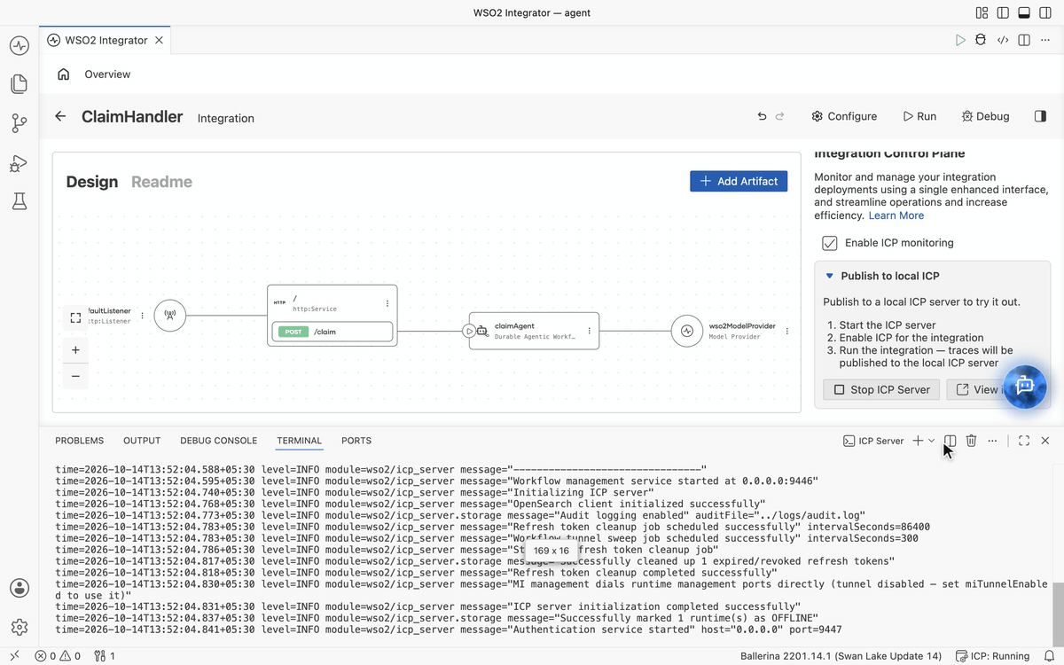Show source code with the </> icon
1064x665 pixels.
1003,40
